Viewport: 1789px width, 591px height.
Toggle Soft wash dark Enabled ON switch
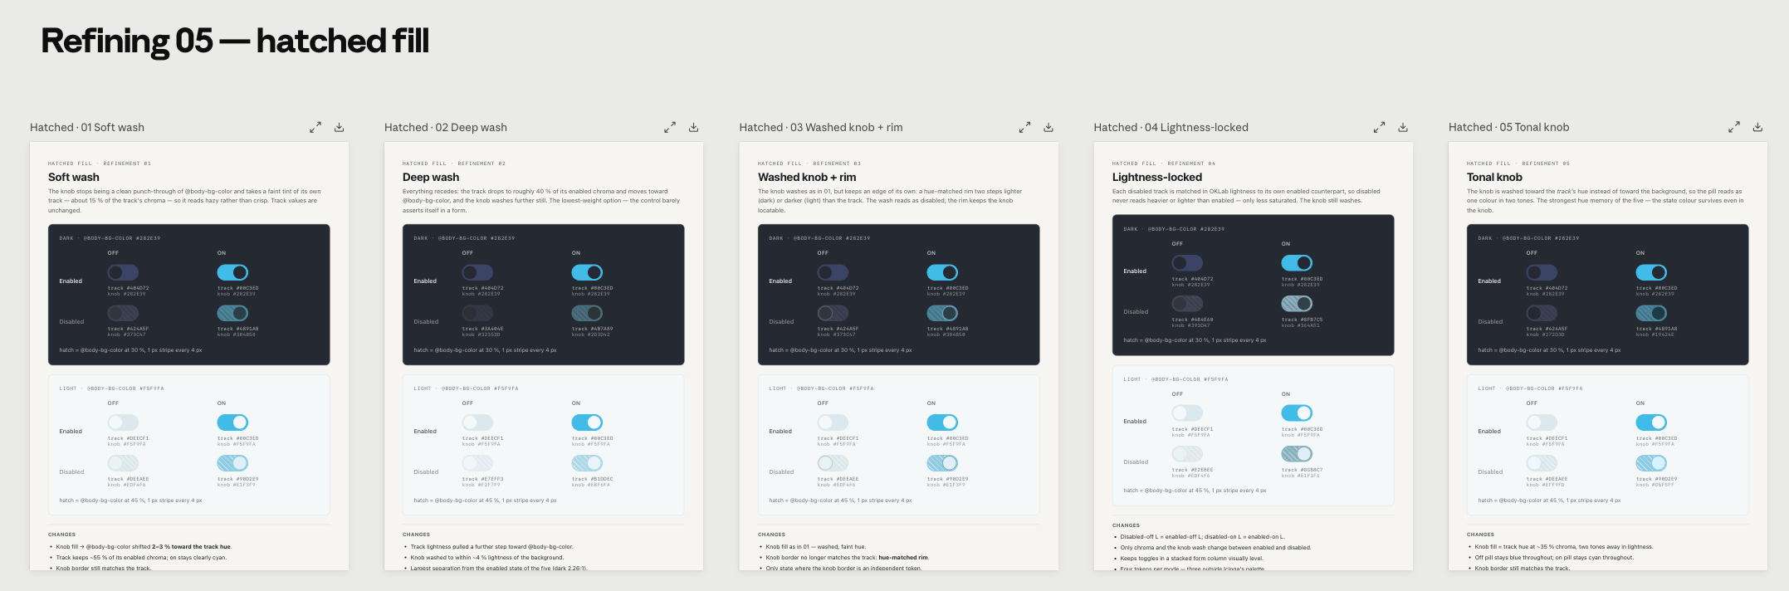pyautogui.click(x=232, y=272)
